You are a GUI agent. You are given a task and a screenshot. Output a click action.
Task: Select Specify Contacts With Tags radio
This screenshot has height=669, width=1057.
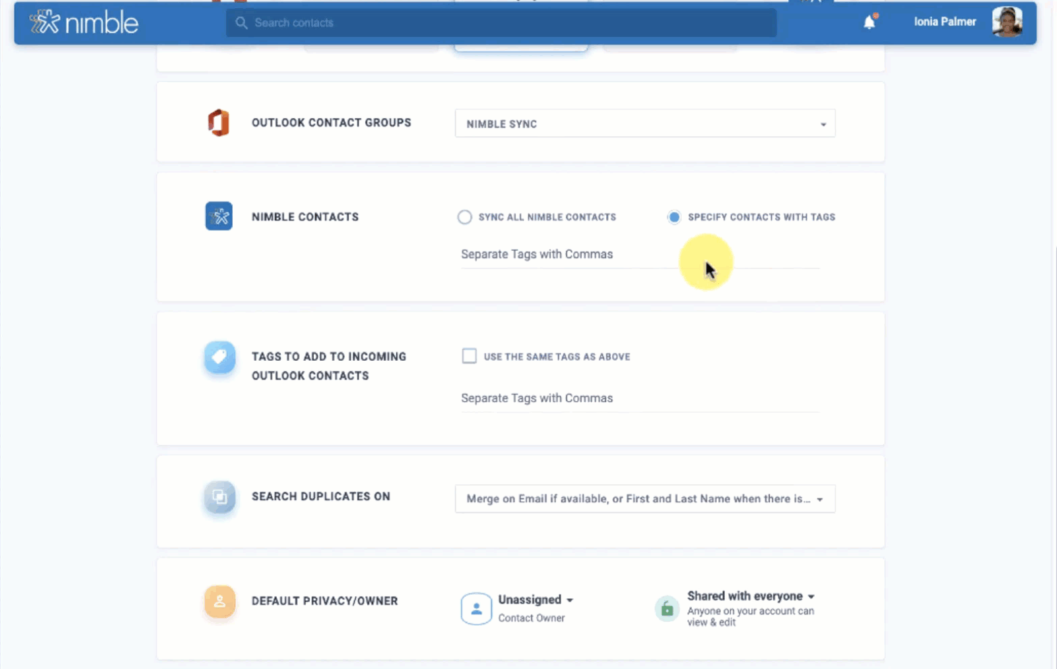(674, 217)
